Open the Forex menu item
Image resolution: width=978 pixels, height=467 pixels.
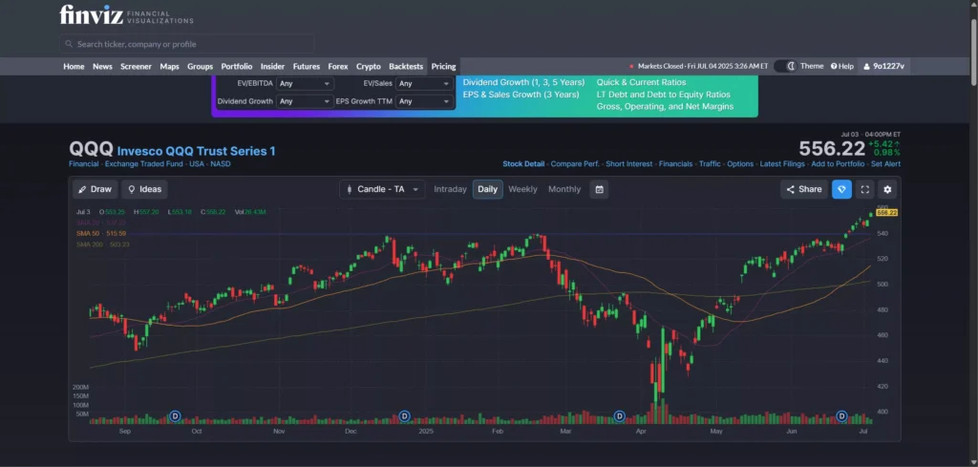(x=338, y=67)
